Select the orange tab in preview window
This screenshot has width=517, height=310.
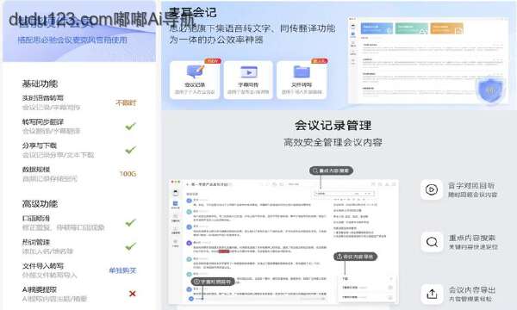click(x=446, y=28)
